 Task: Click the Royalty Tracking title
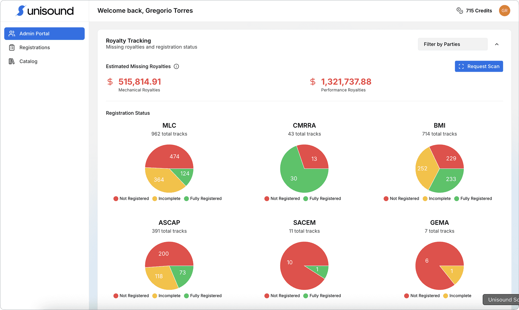(x=128, y=41)
